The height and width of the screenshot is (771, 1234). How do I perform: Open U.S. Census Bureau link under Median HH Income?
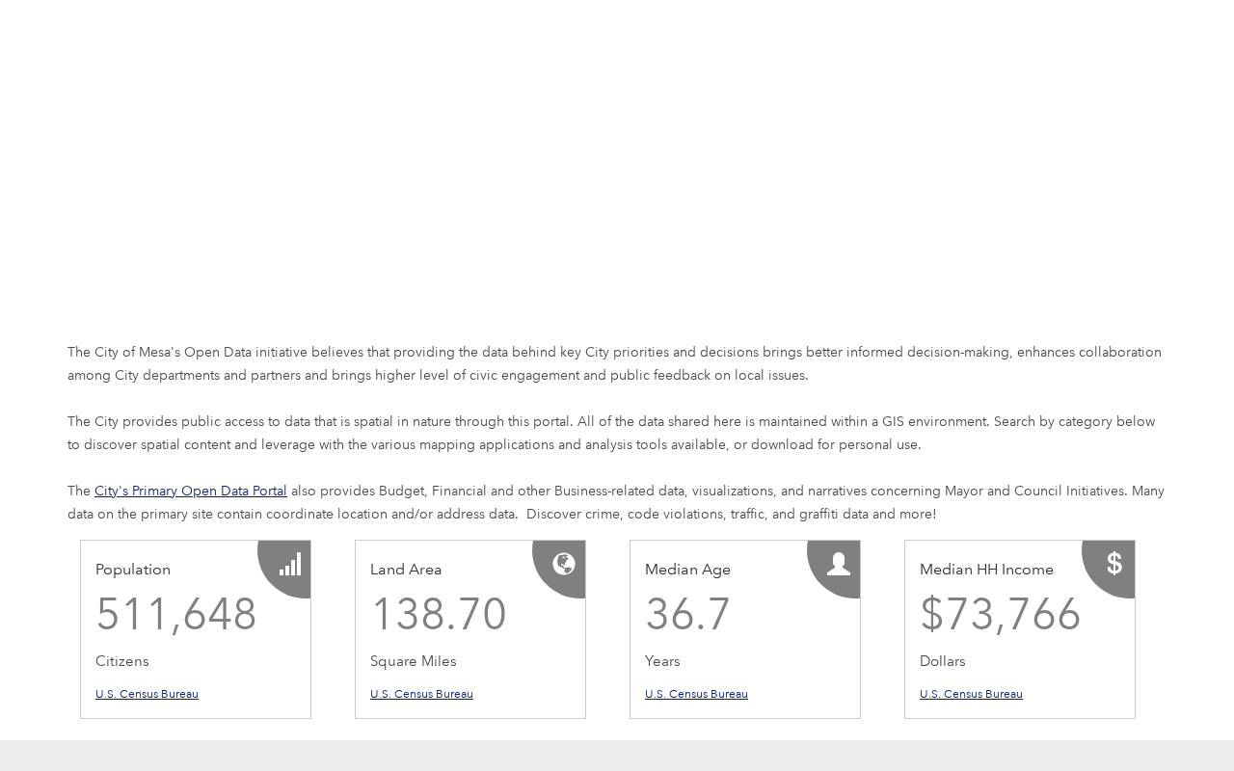(971, 694)
